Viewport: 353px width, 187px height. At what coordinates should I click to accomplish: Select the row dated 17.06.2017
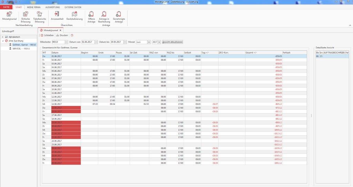tap(174, 115)
